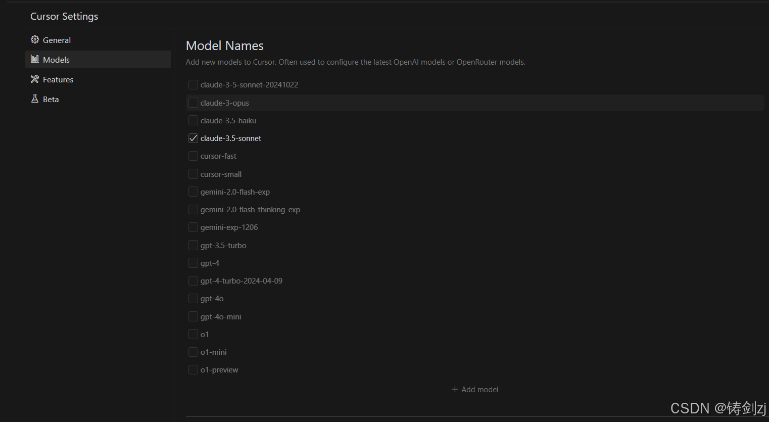Go to the Beta tab
The width and height of the screenshot is (769, 422).
98,99
